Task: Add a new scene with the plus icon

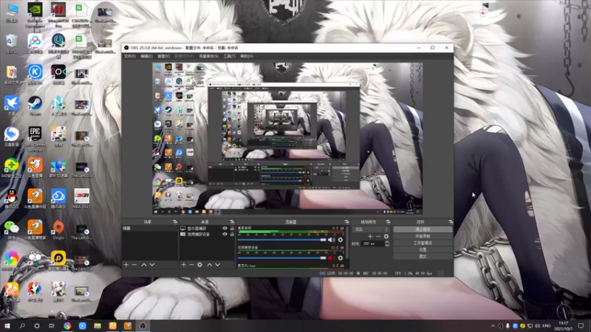Action: point(126,265)
